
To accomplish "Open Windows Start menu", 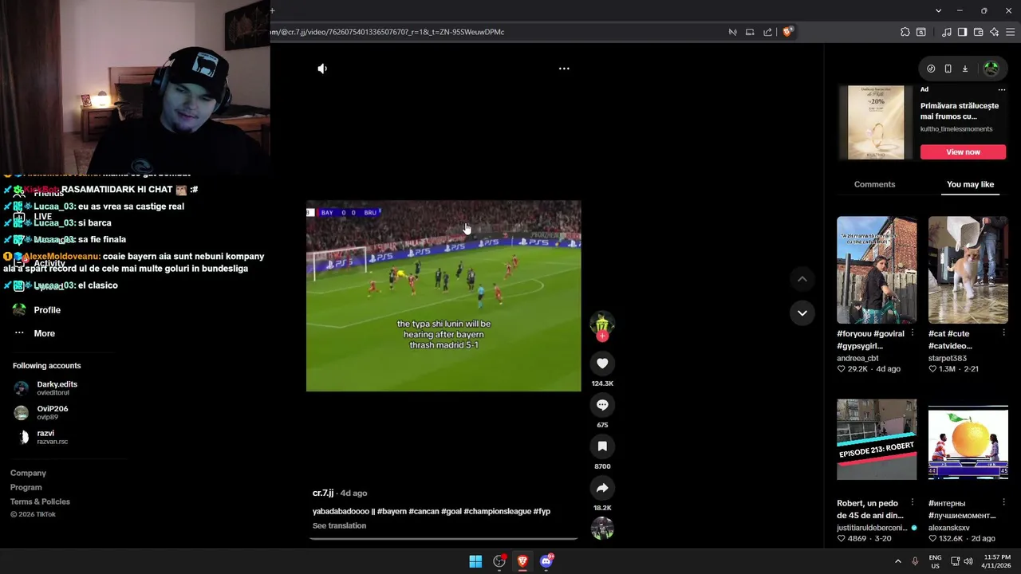I will (475, 561).
